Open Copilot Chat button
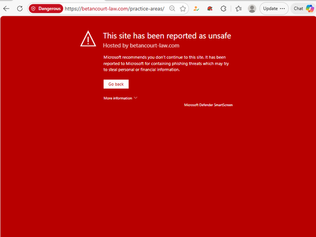Image resolution: width=316 pixels, height=237 pixels. click(303, 9)
